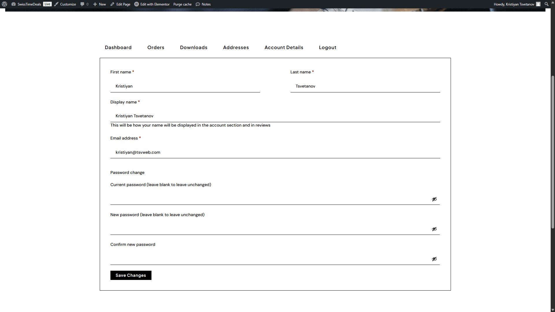
Task: Reveal confirm new password with eye icon
Action: [x=434, y=259]
